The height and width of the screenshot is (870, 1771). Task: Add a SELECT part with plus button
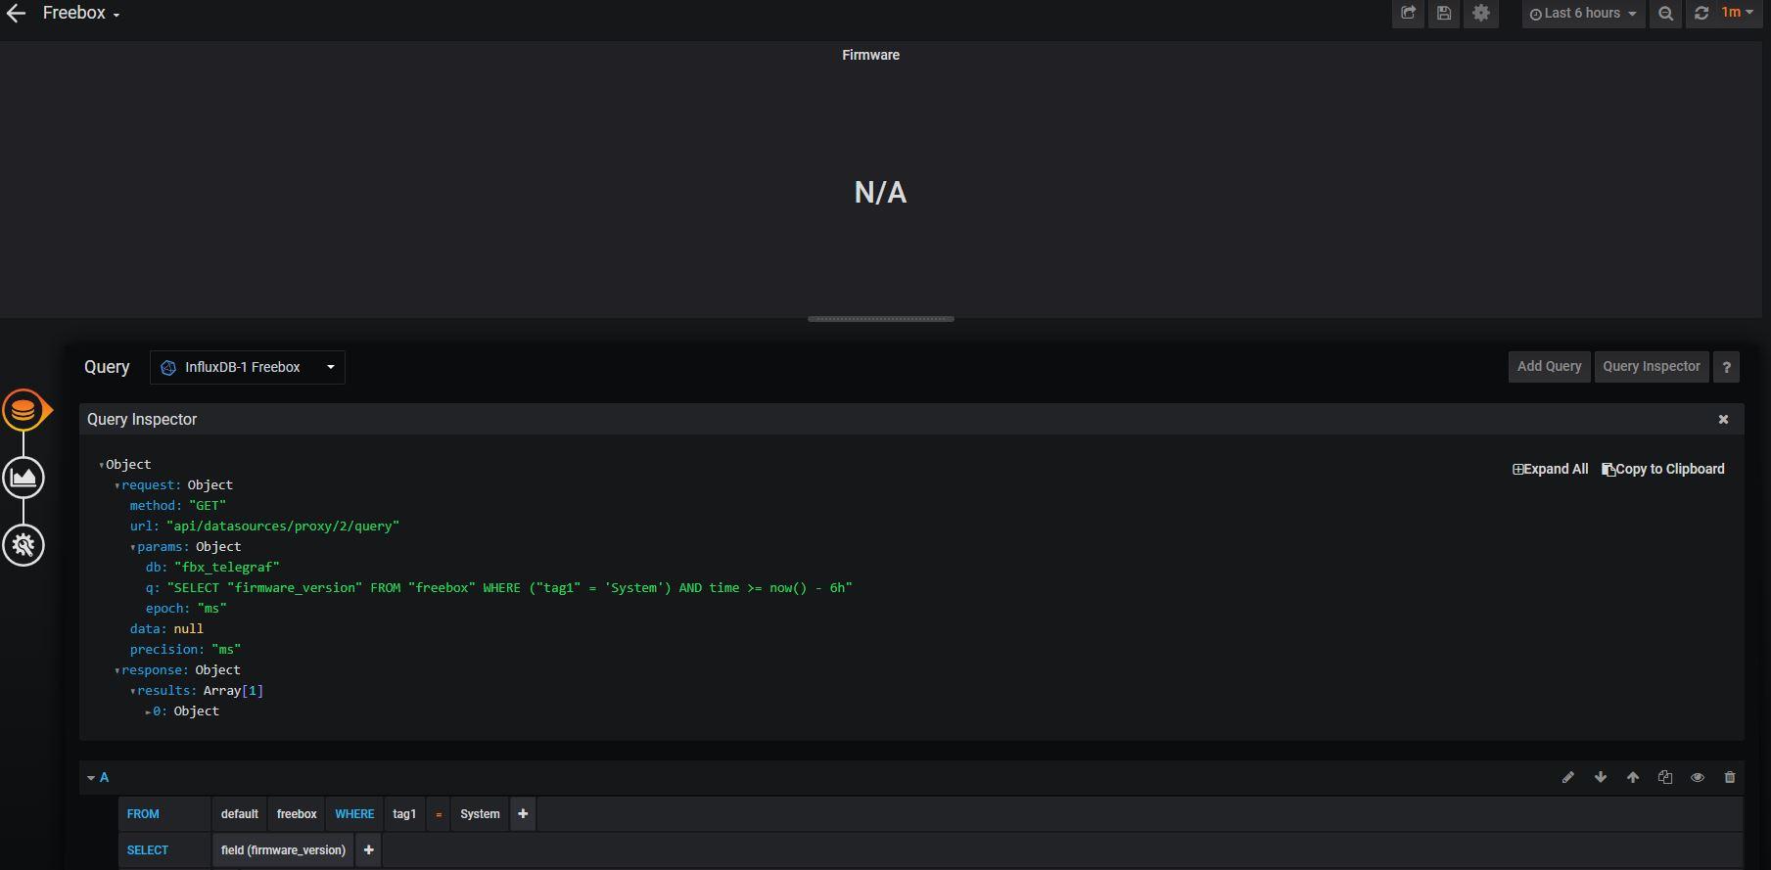click(368, 850)
